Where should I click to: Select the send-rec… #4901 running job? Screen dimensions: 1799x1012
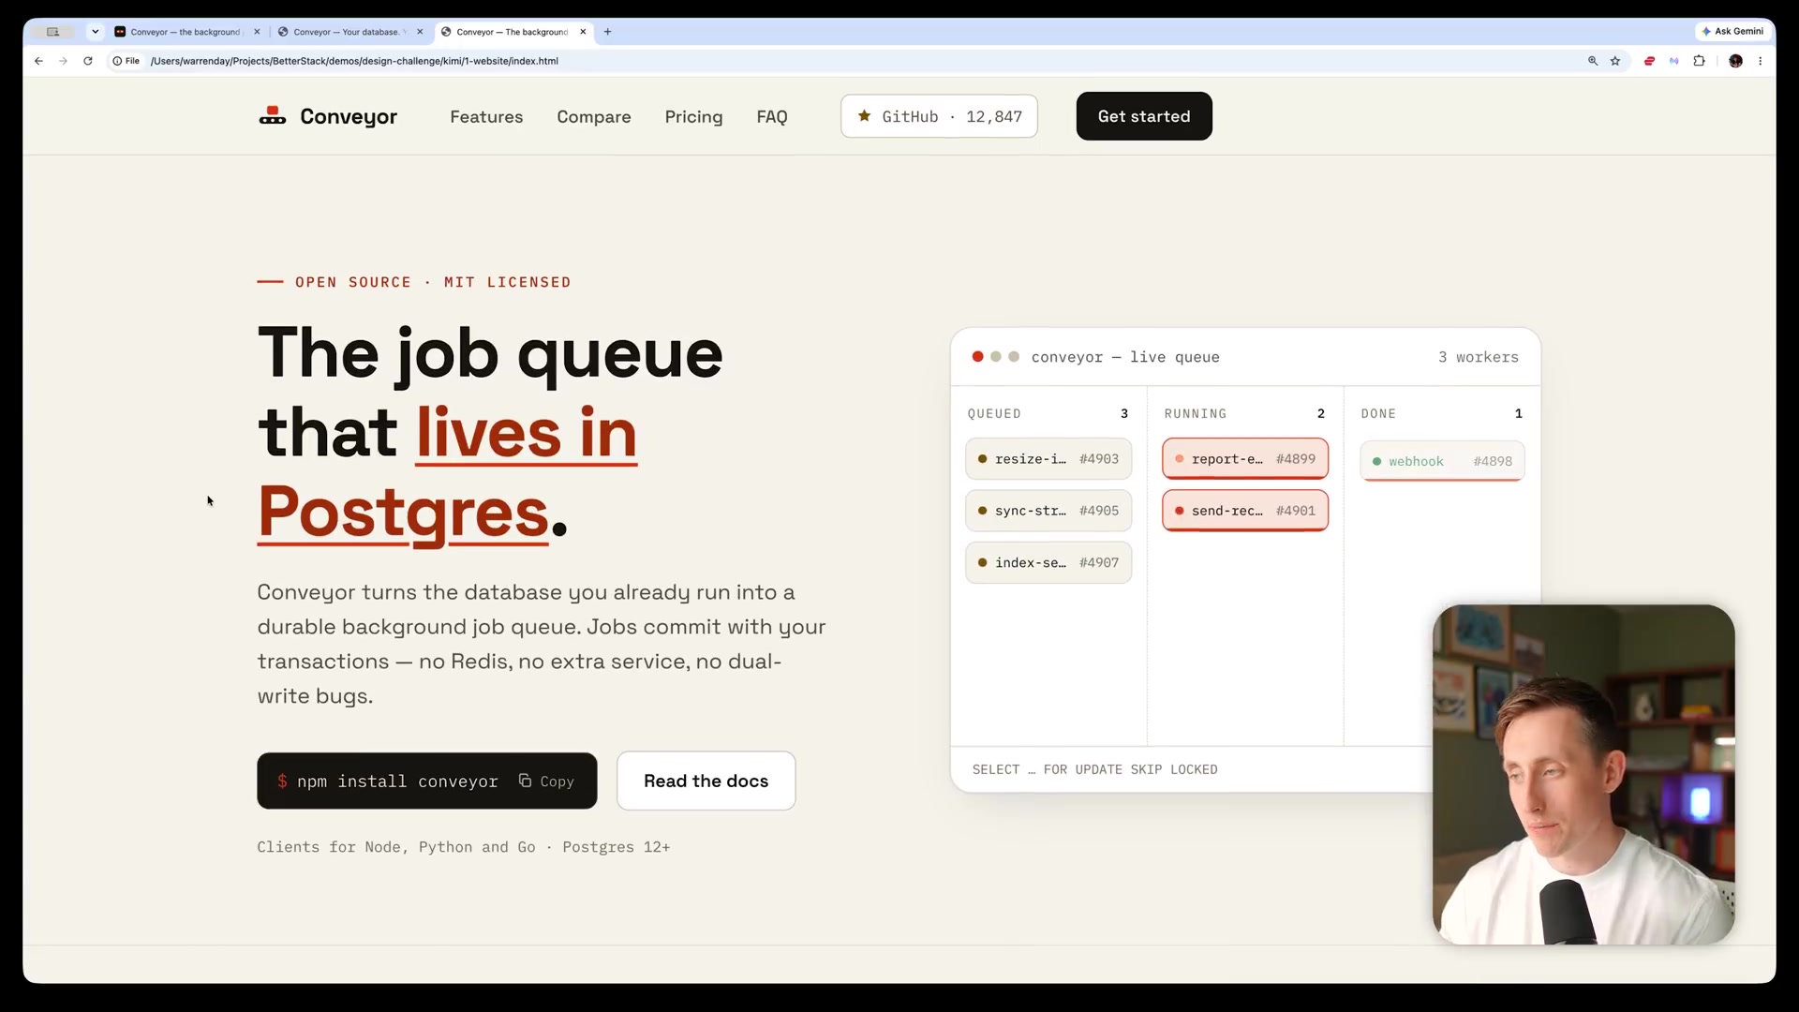(x=1245, y=511)
